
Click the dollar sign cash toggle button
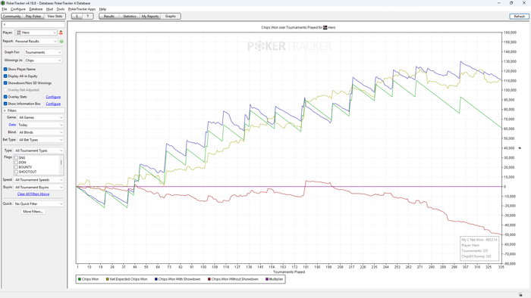click(x=77, y=16)
